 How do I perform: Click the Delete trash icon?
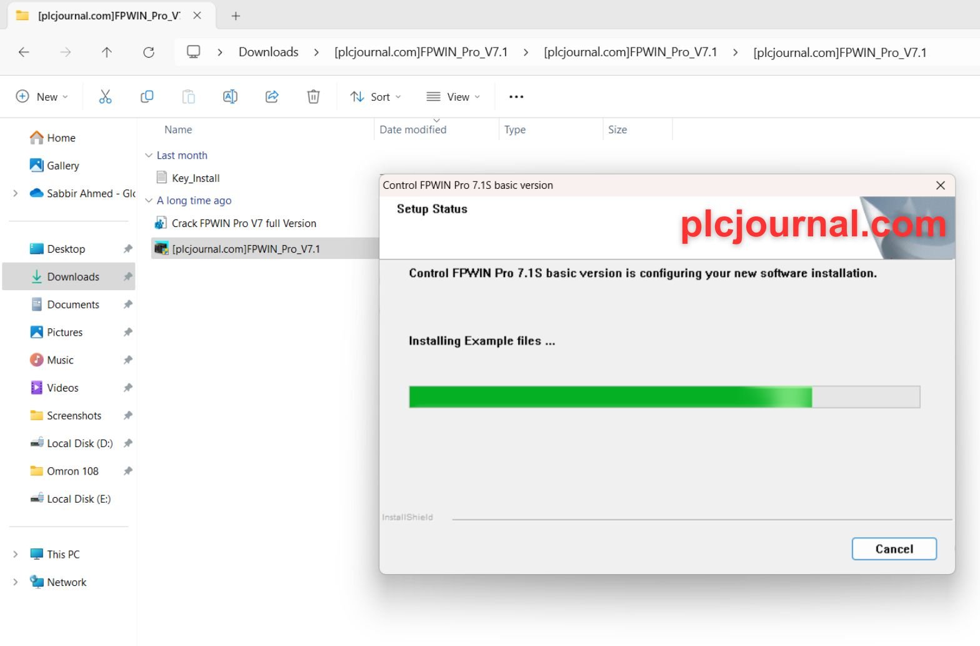click(313, 96)
